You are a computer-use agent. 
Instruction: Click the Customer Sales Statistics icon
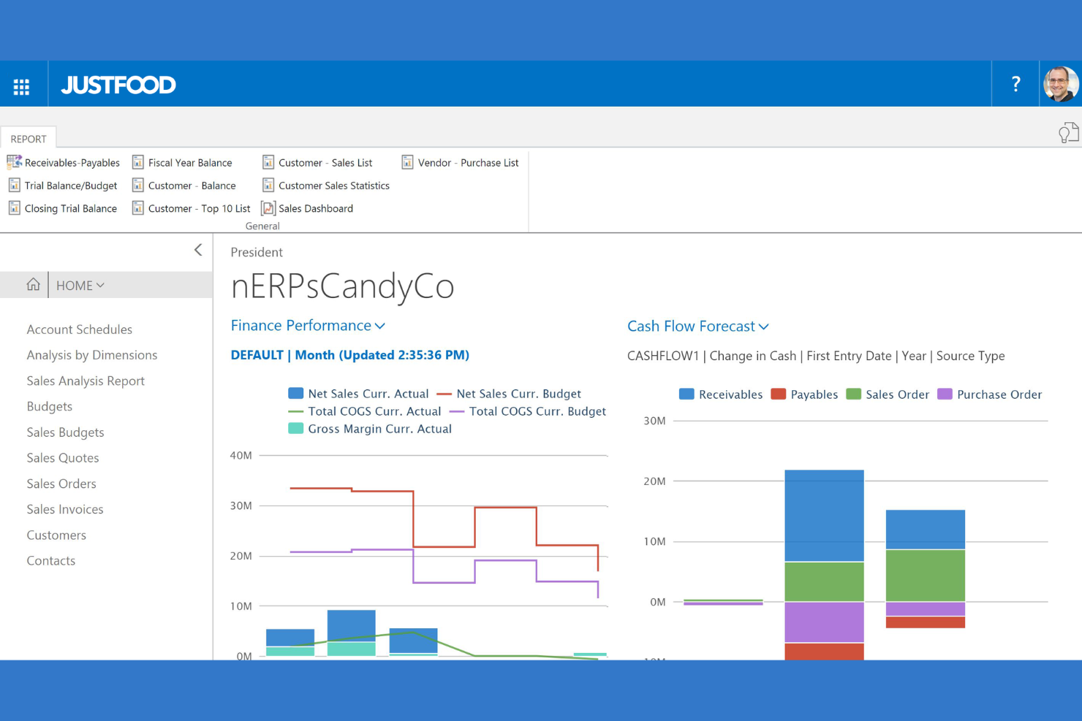pos(268,186)
